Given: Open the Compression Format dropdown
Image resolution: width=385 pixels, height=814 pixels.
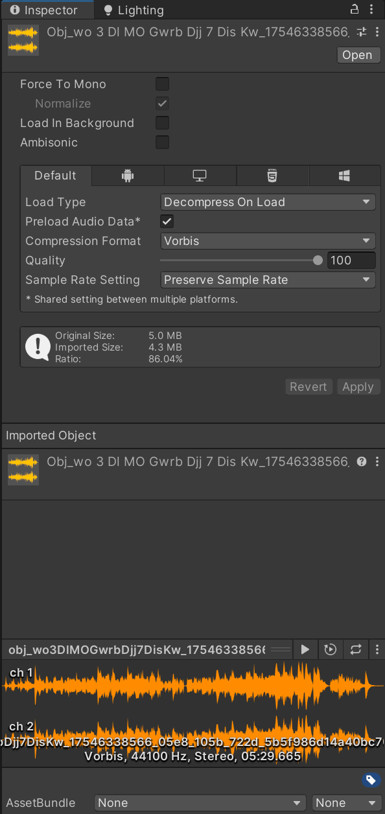Looking at the screenshot, I should 268,241.
